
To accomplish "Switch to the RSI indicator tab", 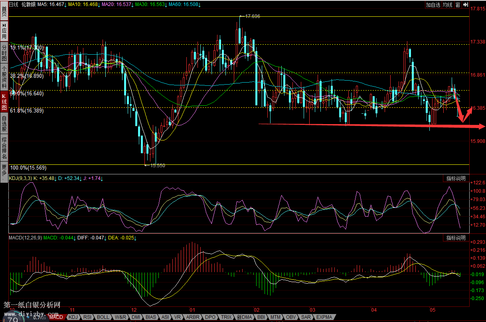I will 88,317.
